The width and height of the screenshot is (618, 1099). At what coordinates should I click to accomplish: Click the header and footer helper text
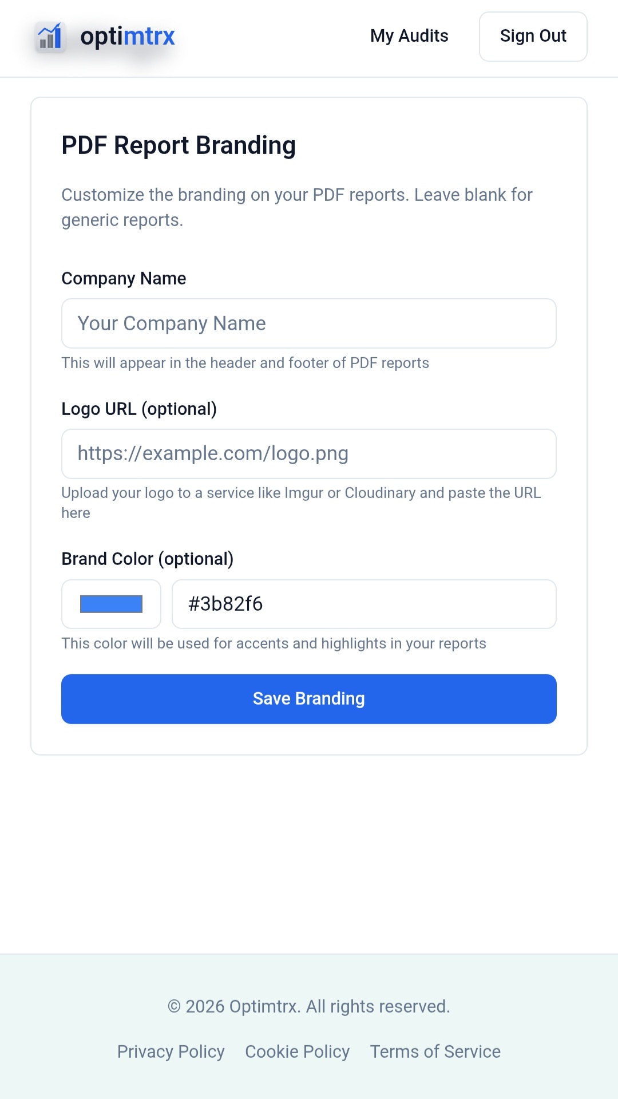(x=245, y=363)
